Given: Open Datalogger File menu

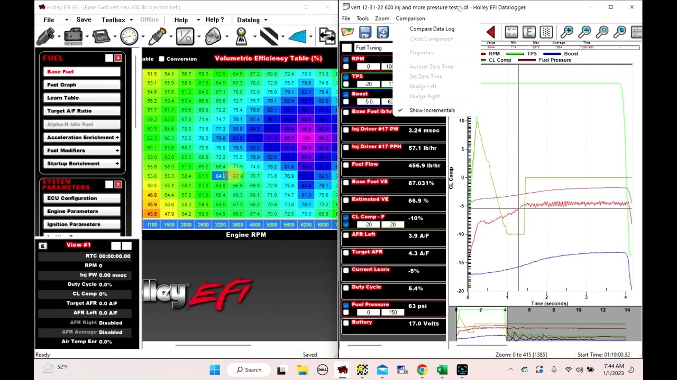Looking at the screenshot, I should [x=346, y=18].
